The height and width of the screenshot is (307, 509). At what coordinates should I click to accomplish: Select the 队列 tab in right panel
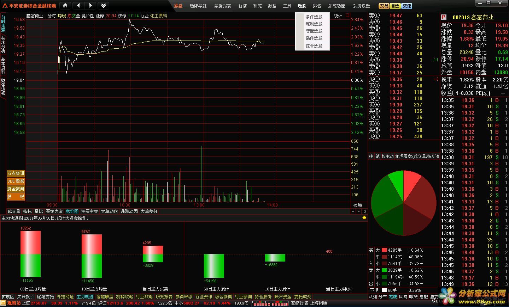[373, 296]
